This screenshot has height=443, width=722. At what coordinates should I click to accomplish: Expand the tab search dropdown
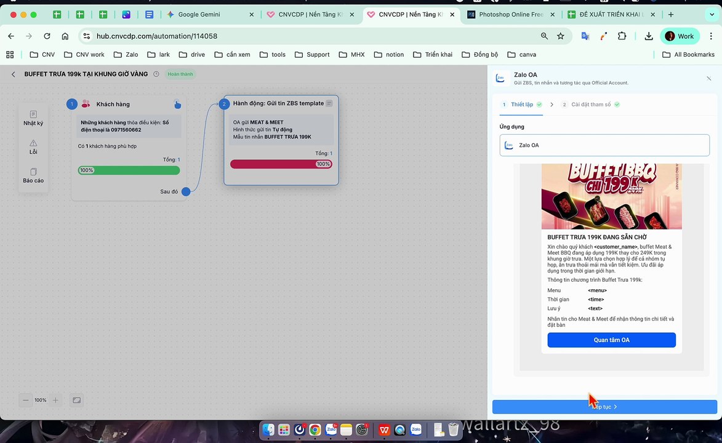pos(712,14)
